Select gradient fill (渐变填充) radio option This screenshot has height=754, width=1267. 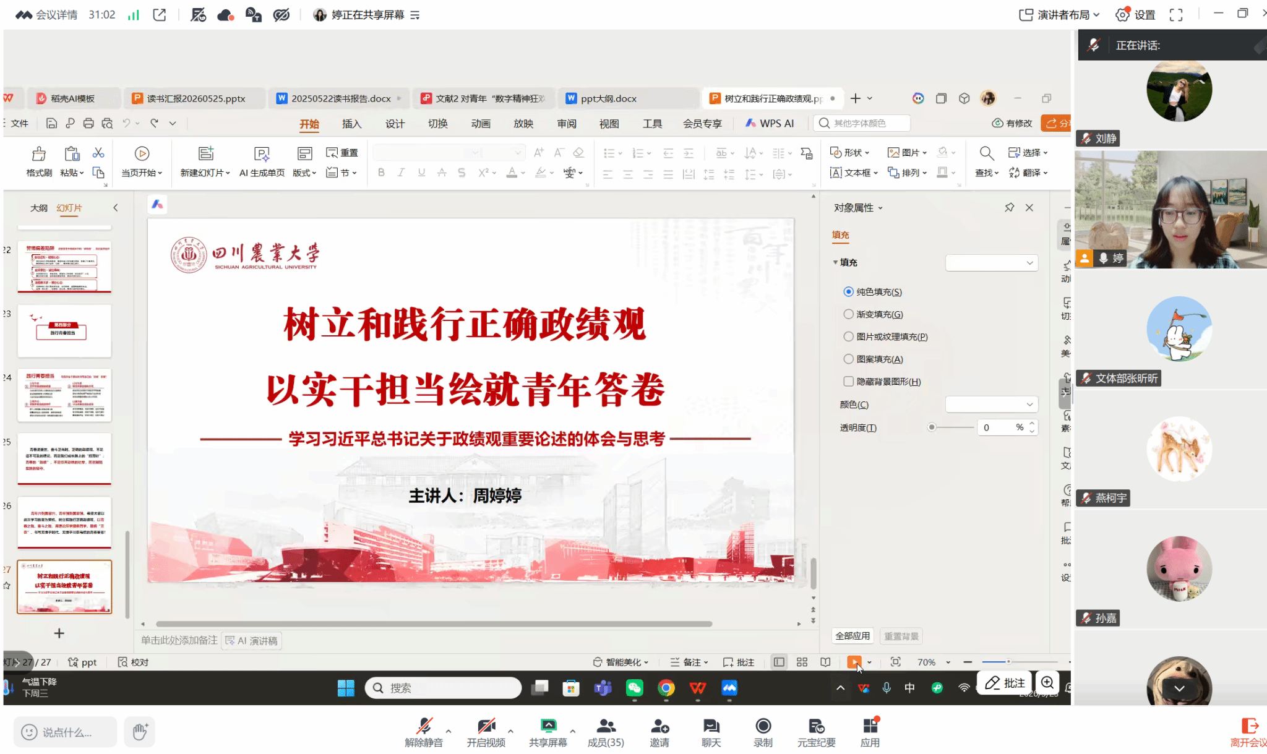(x=848, y=314)
